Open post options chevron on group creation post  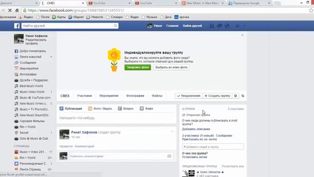coord(172,131)
